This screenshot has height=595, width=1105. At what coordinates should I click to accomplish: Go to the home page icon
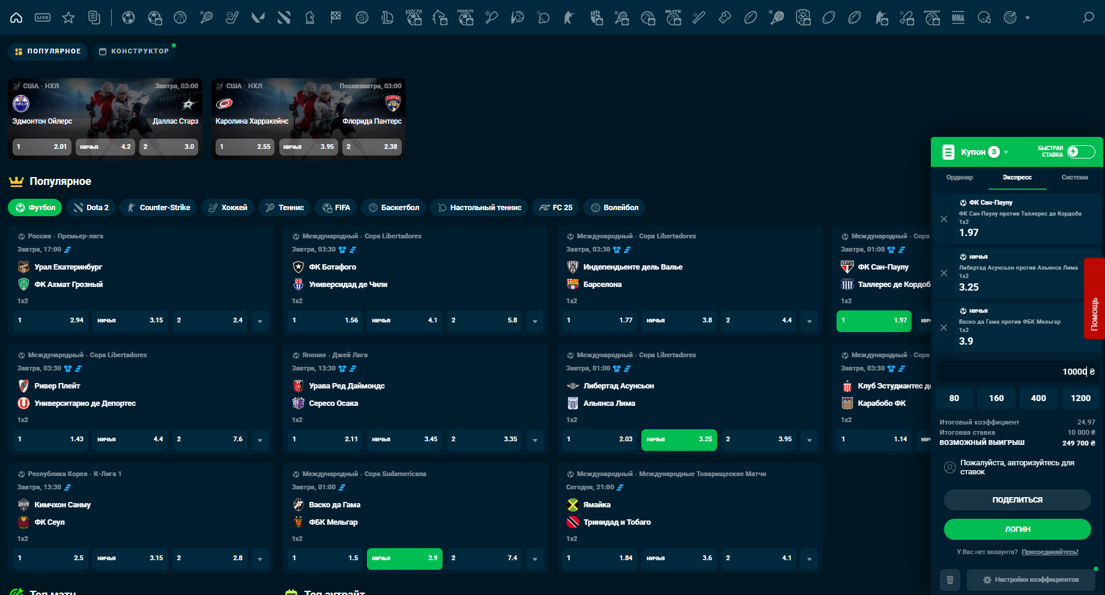coord(17,17)
